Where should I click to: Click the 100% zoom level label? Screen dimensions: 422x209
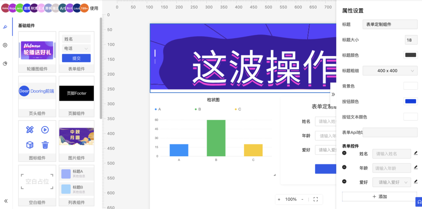(x=291, y=199)
